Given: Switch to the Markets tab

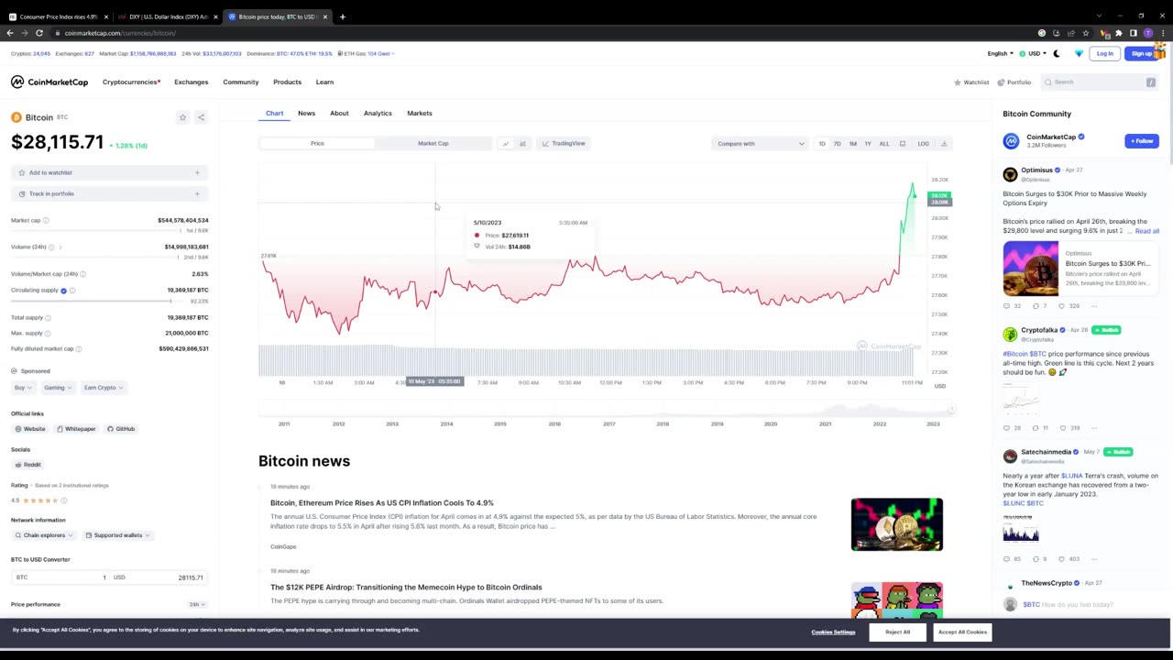Looking at the screenshot, I should click(x=420, y=114).
